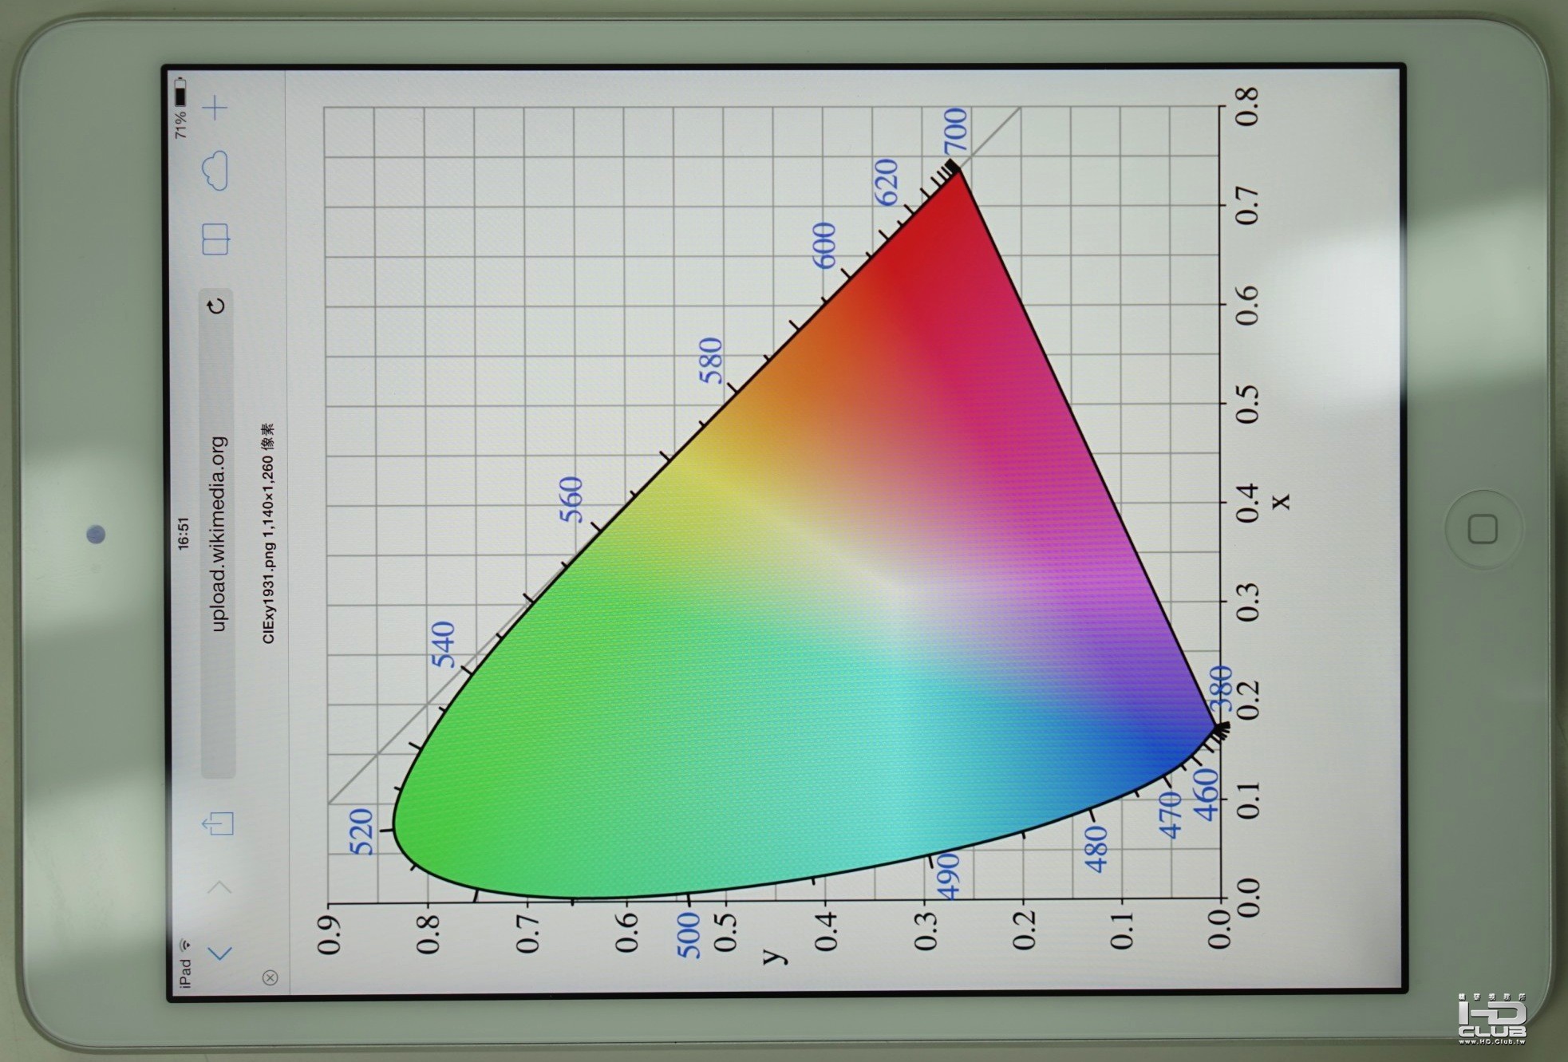This screenshot has height=1062, width=1568.
Task: Click the HD Club watermark logo
Action: 1491,1020
